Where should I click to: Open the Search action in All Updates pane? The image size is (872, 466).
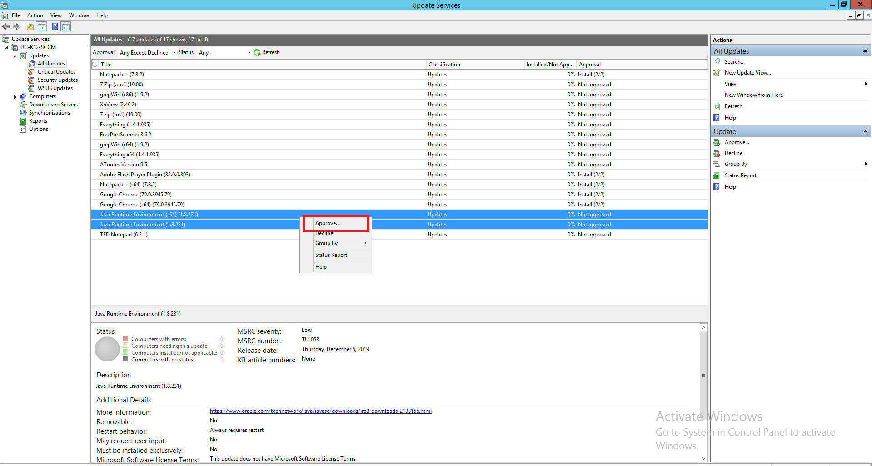click(734, 61)
